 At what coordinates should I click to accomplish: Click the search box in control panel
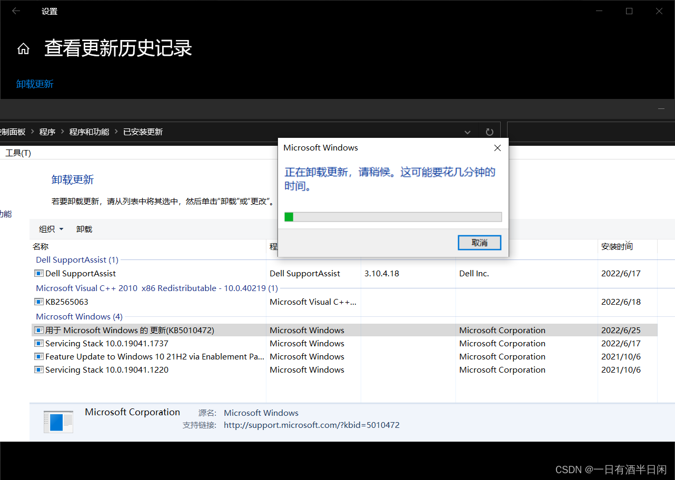point(591,132)
